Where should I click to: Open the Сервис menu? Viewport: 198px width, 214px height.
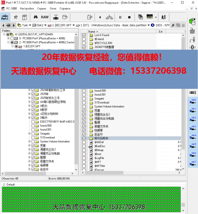coord(42,9)
